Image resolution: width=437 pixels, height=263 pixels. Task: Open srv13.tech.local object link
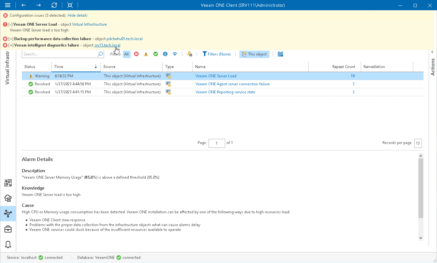click(107, 45)
